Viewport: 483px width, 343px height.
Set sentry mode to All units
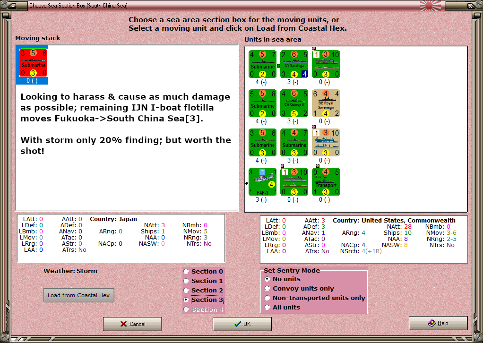pyautogui.click(x=283, y=307)
